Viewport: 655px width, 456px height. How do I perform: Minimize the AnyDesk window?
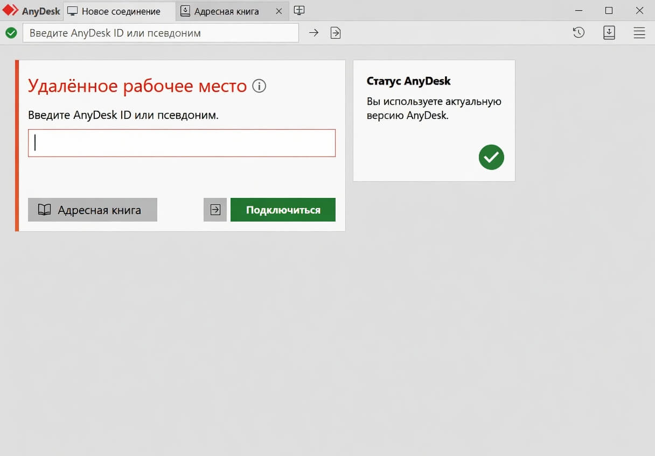[x=579, y=10]
